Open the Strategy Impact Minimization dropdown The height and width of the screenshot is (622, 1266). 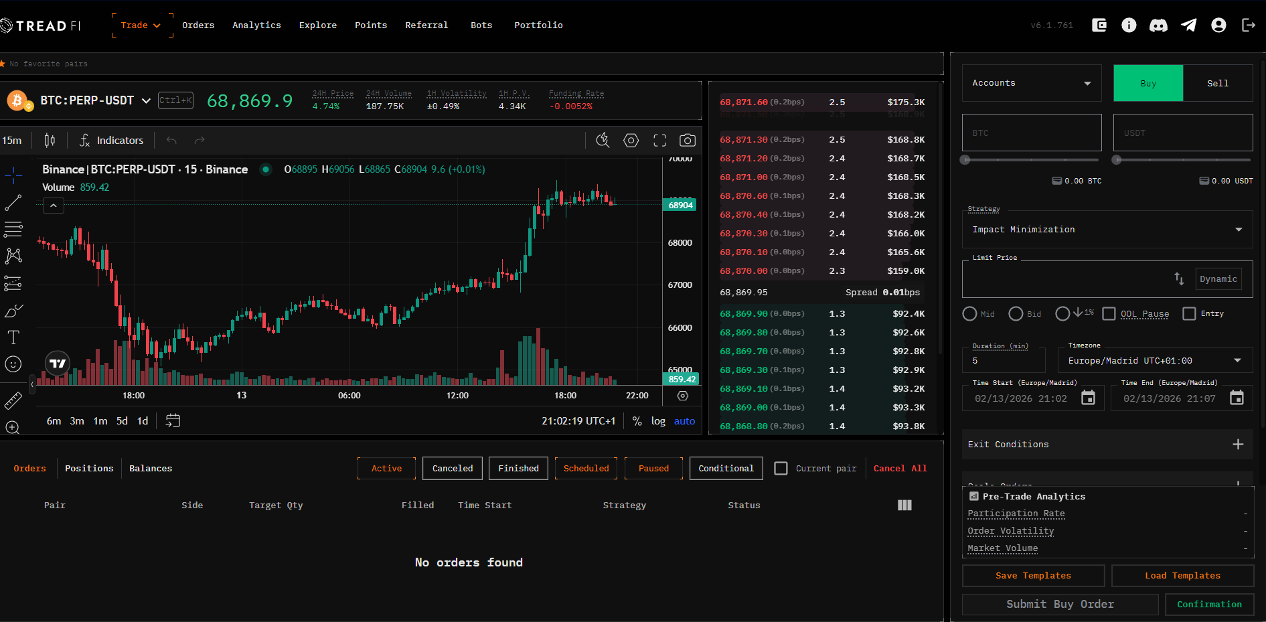tap(1107, 230)
